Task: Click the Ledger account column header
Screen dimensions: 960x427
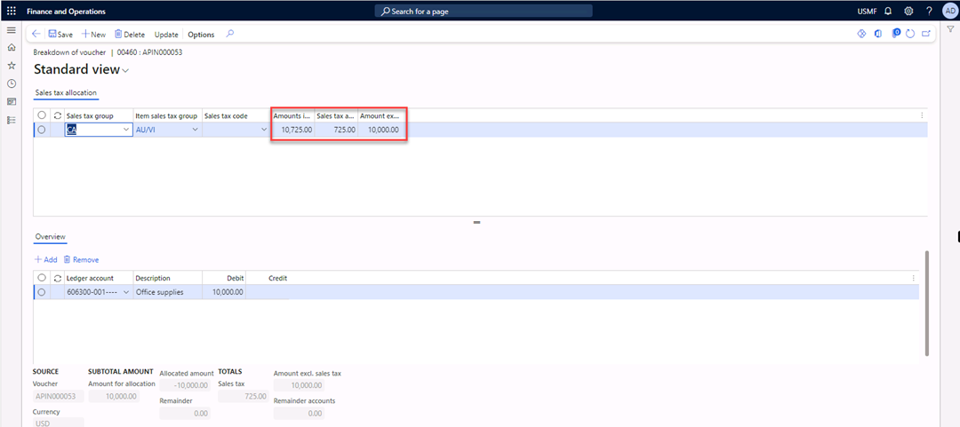Action: point(99,279)
